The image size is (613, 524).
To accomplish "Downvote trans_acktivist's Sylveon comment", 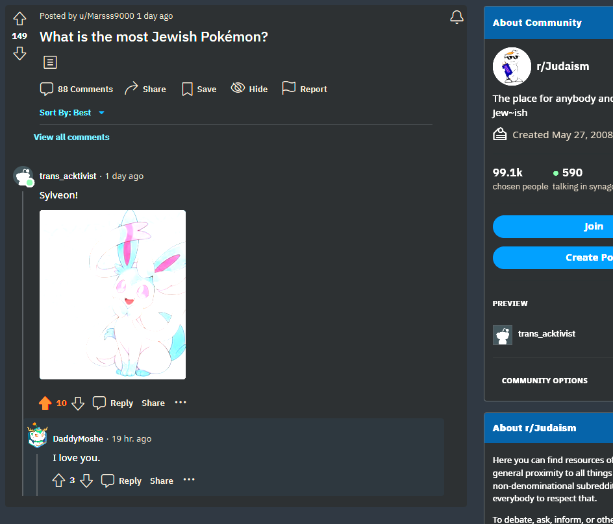I will pos(78,403).
